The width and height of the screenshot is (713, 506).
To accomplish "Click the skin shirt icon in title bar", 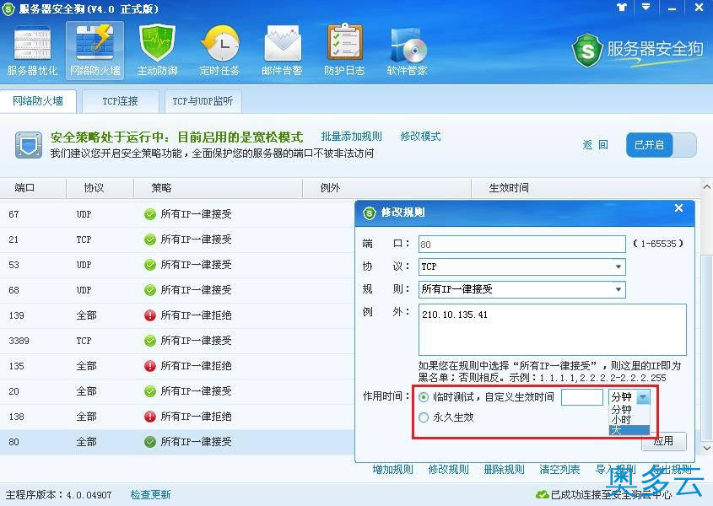I will point(622,8).
